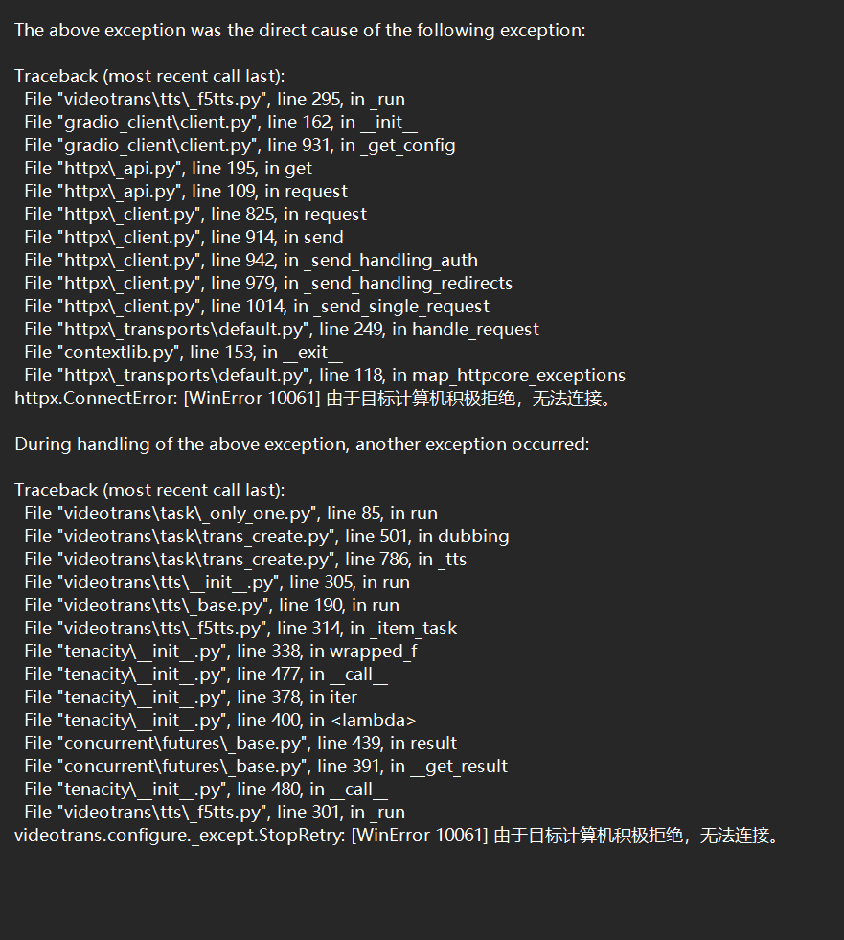Click the httpx _client.py line 825 entry
Viewport: 844px width, 940px height.
pos(195,214)
